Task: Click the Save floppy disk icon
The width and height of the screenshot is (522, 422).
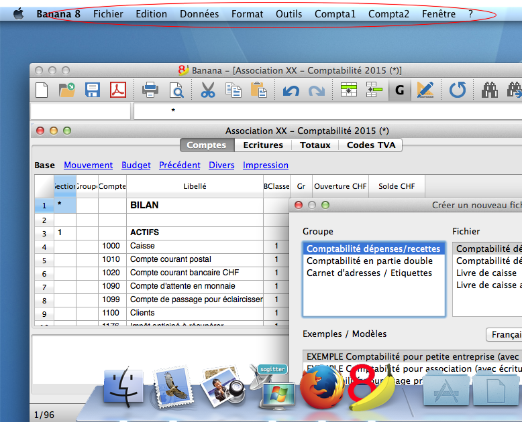Action: 93,90
